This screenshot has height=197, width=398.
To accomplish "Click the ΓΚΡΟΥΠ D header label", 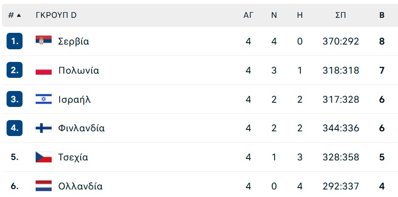I will (56, 15).
